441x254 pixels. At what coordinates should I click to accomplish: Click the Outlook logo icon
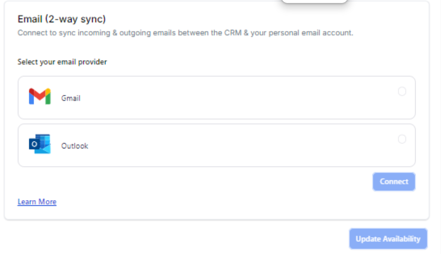(x=40, y=144)
